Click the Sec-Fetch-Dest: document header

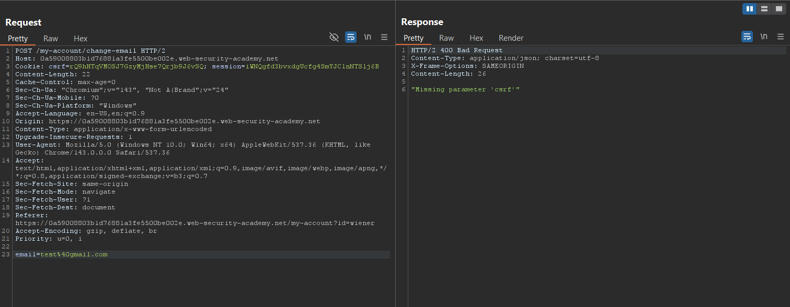pos(65,207)
